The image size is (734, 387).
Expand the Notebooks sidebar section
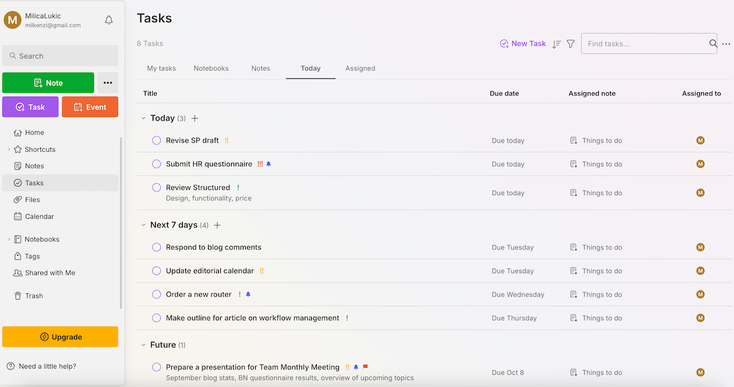9,239
